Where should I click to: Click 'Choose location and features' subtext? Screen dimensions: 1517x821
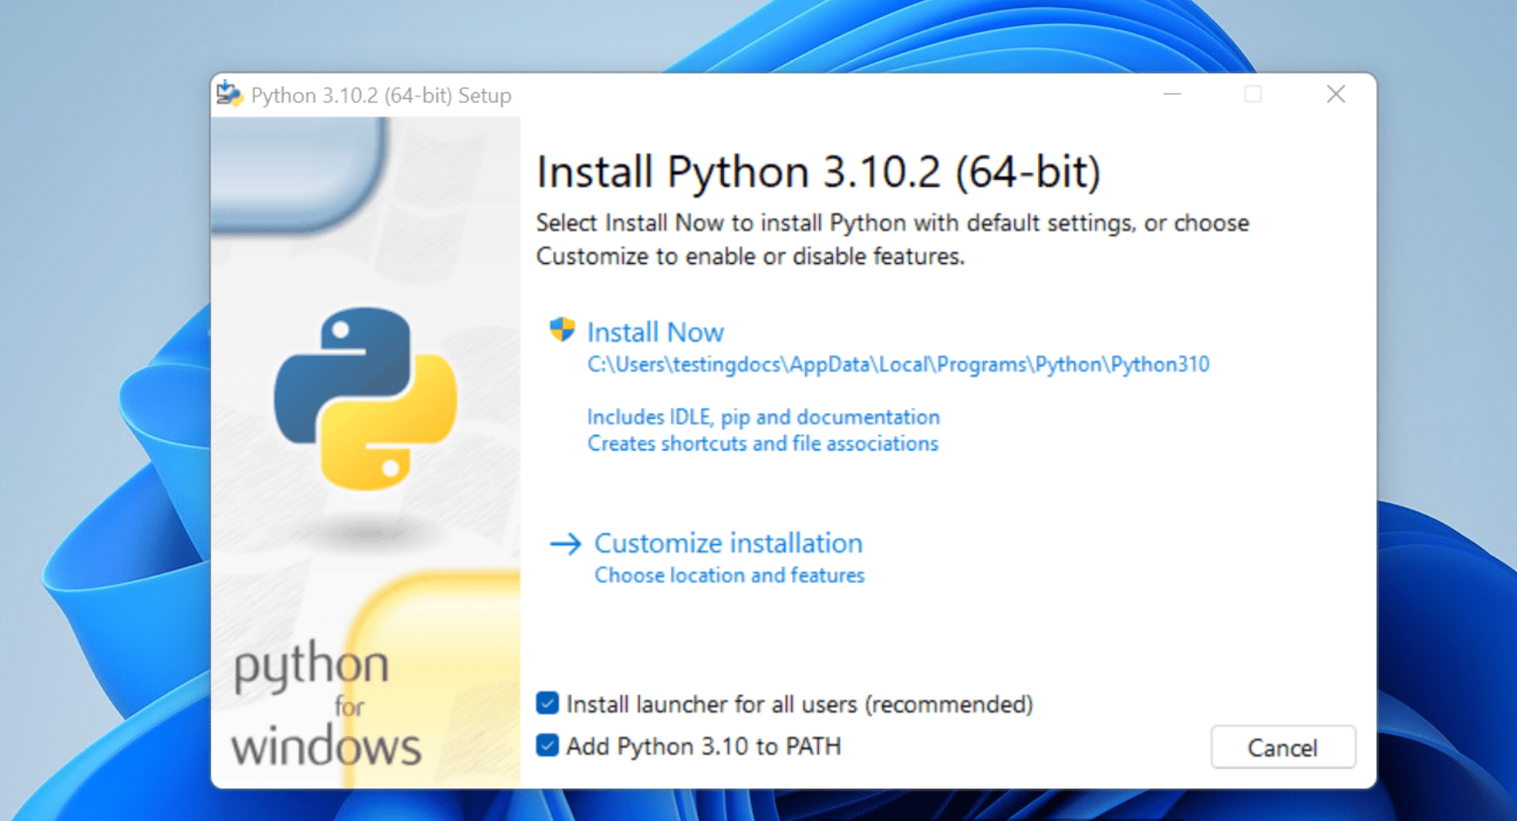pyautogui.click(x=728, y=574)
